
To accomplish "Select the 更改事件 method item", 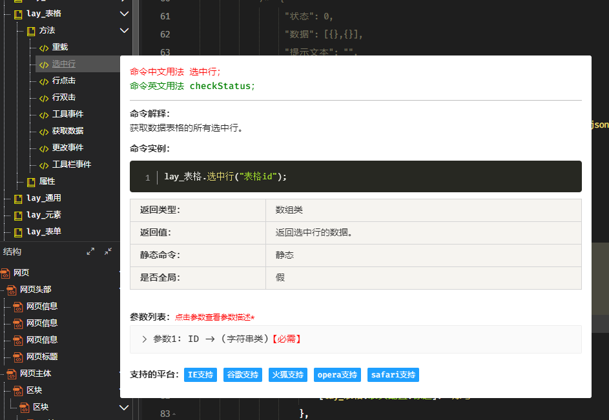I will click(x=68, y=147).
